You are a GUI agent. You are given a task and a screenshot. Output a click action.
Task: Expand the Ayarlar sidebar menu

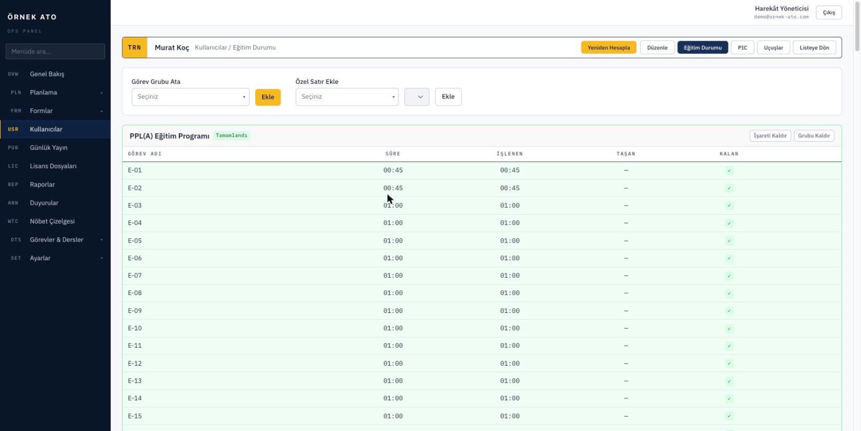tap(55, 258)
